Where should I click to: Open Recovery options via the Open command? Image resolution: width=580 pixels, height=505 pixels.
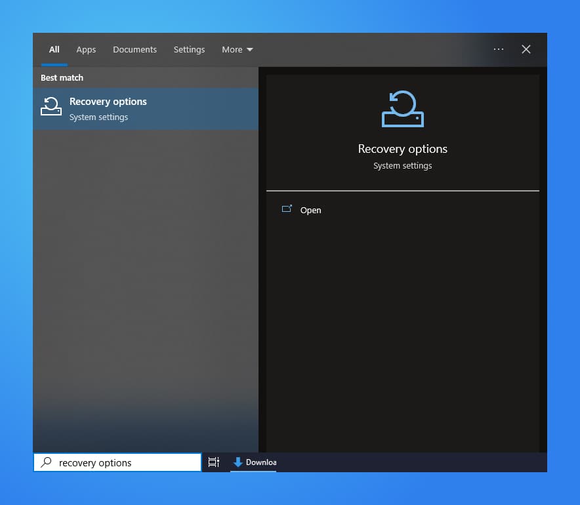pos(310,210)
